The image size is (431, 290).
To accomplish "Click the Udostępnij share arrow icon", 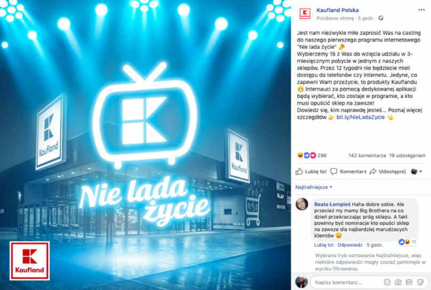I will (373, 172).
